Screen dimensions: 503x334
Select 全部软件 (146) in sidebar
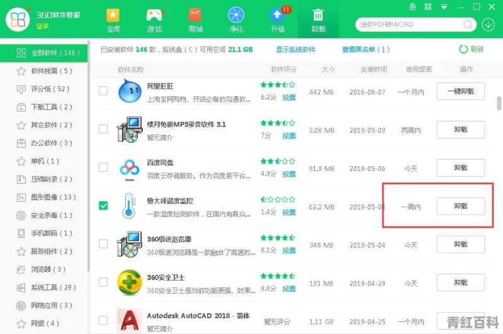(43, 53)
